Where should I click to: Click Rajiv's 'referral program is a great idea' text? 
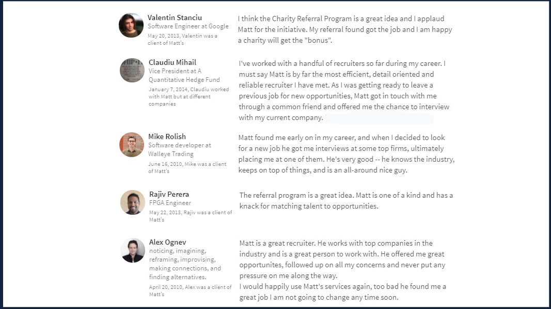coord(346,201)
